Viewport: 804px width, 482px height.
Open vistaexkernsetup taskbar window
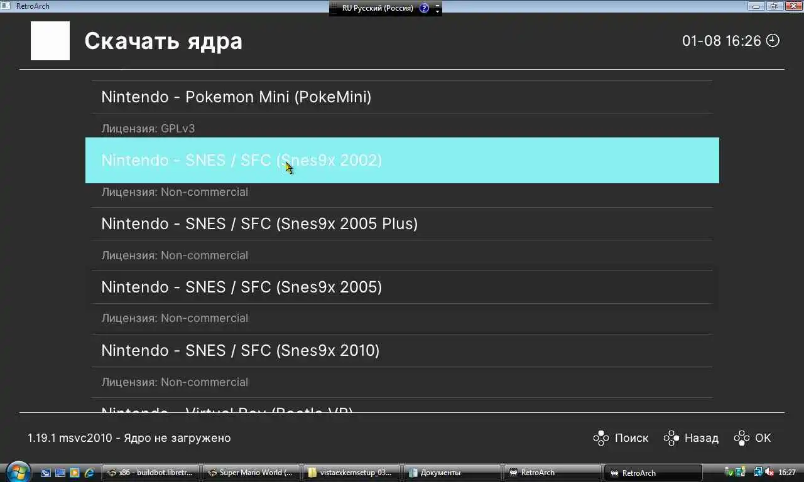[352, 473]
